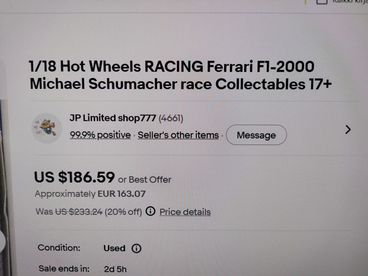This screenshot has width=368, height=276.
Task: Click the or Best Offer text
Action: (145, 180)
